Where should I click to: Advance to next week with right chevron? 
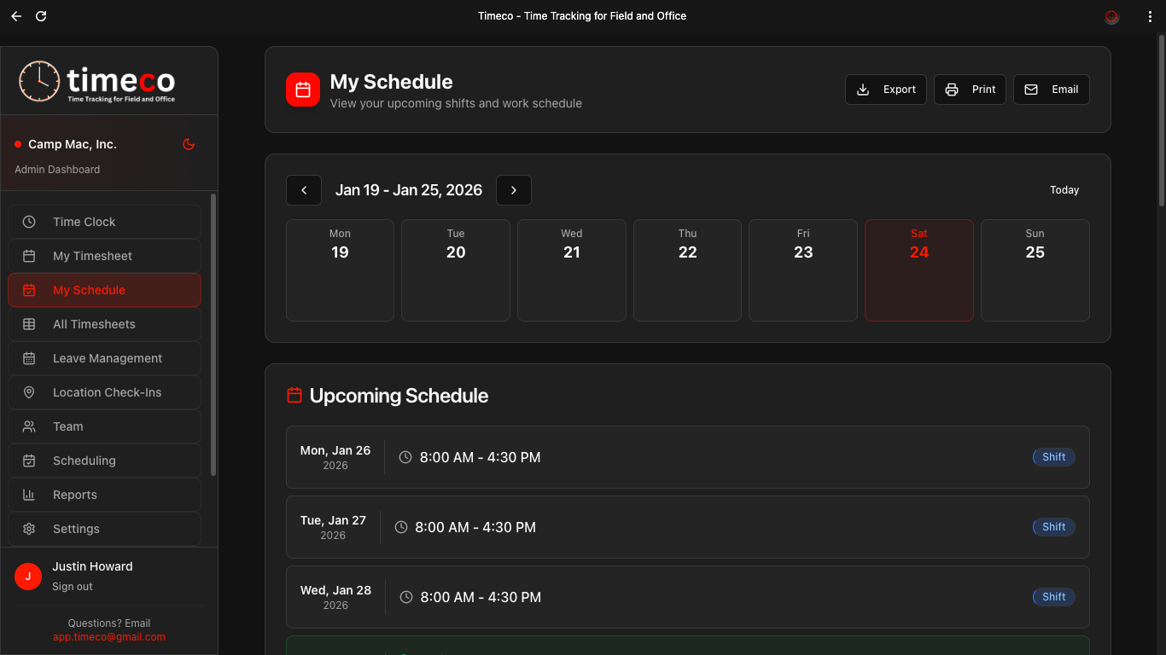click(x=514, y=189)
